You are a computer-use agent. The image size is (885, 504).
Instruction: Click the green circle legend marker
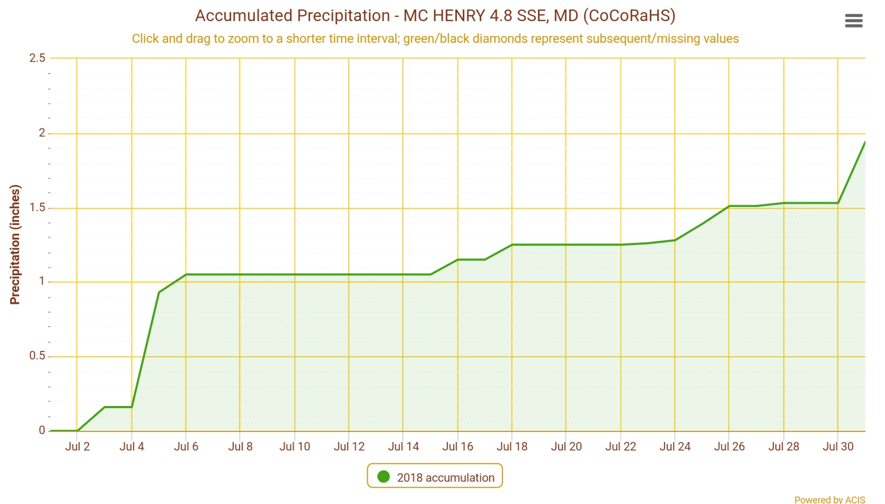[x=384, y=477]
